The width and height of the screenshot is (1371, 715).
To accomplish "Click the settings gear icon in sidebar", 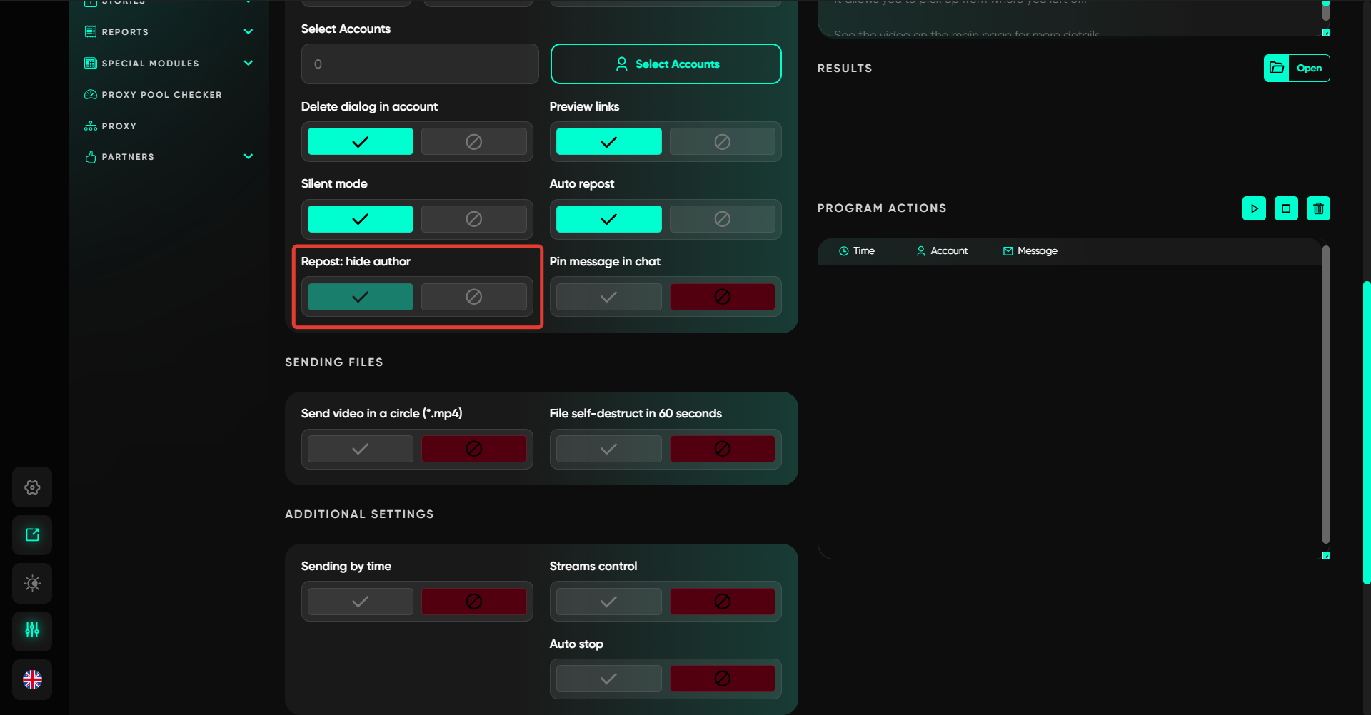I will pyautogui.click(x=32, y=487).
